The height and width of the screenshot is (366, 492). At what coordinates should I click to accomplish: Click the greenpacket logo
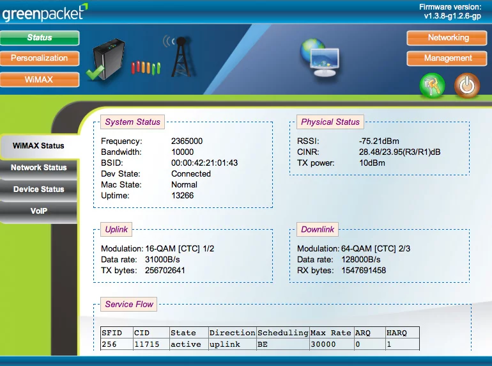click(44, 11)
